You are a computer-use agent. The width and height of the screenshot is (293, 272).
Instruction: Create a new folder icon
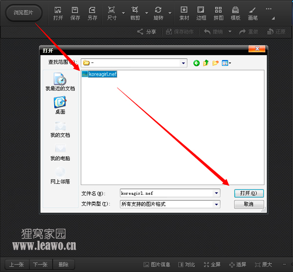pos(215,63)
